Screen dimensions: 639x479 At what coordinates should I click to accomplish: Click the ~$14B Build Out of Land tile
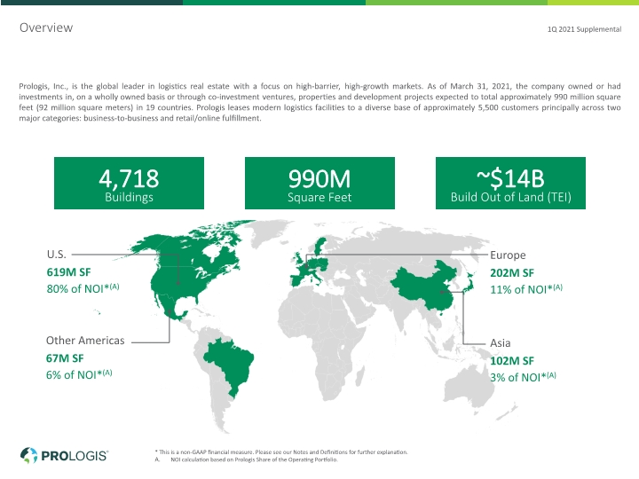point(510,183)
